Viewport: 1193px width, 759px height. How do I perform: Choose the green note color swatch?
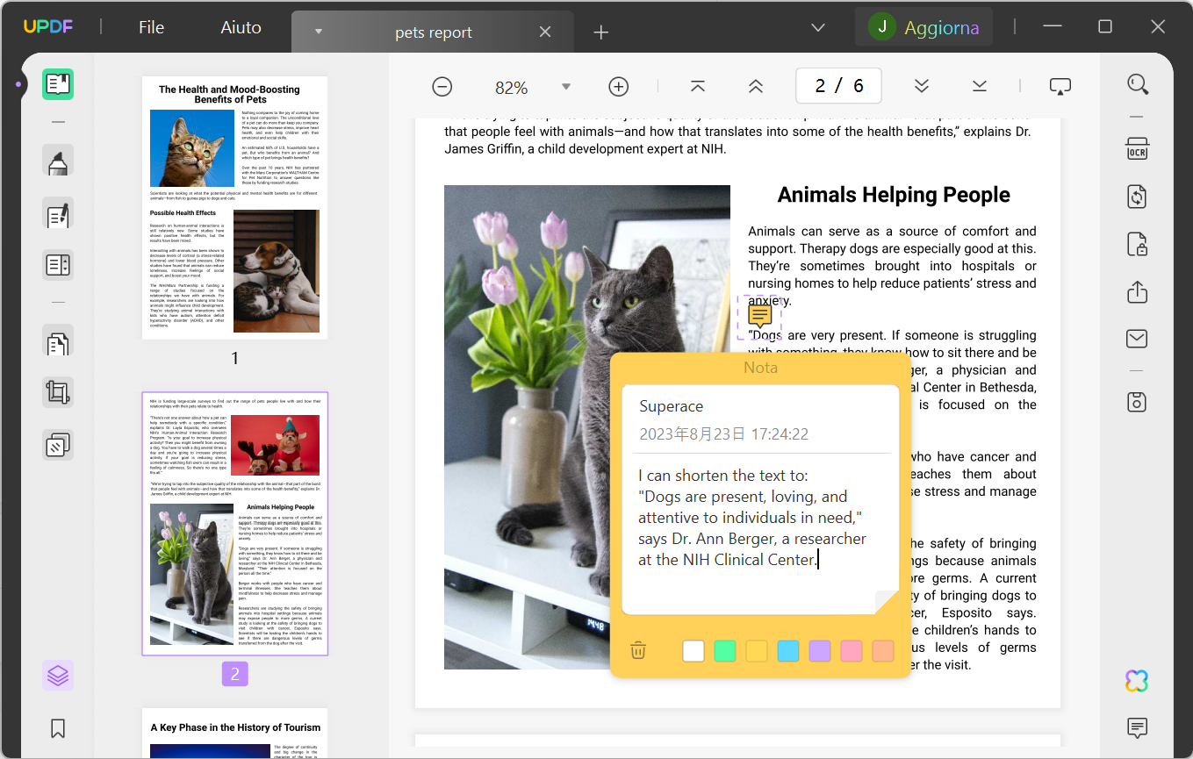coord(724,651)
